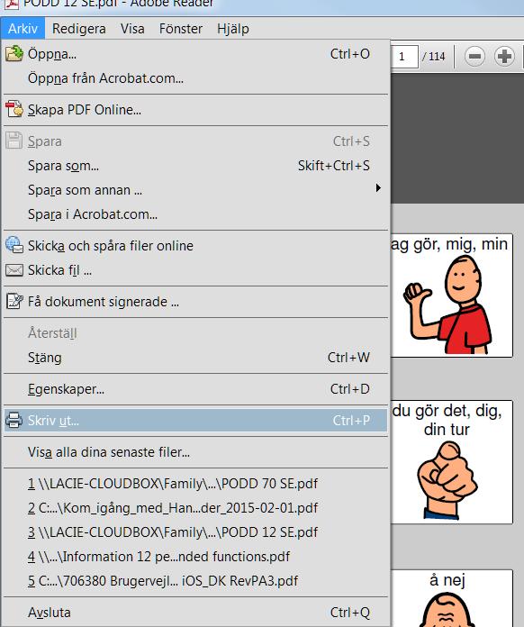Open the Arkiv menu
This screenshot has width=524, height=627.
pyautogui.click(x=23, y=29)
